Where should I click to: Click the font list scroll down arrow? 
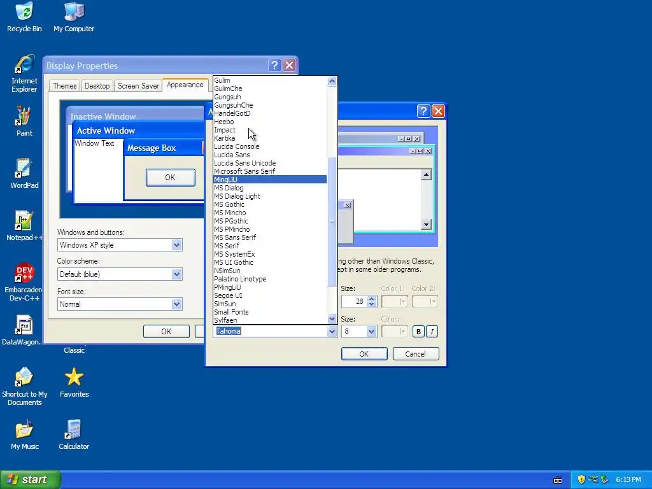coord(332,319)
